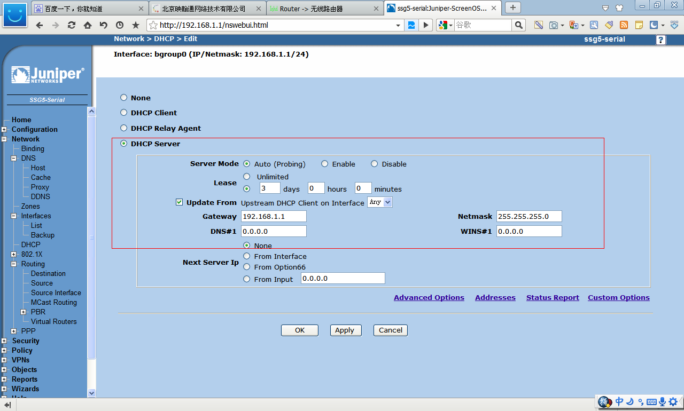
Task: Open the Advanced Options link
Action: coord(429,298)
